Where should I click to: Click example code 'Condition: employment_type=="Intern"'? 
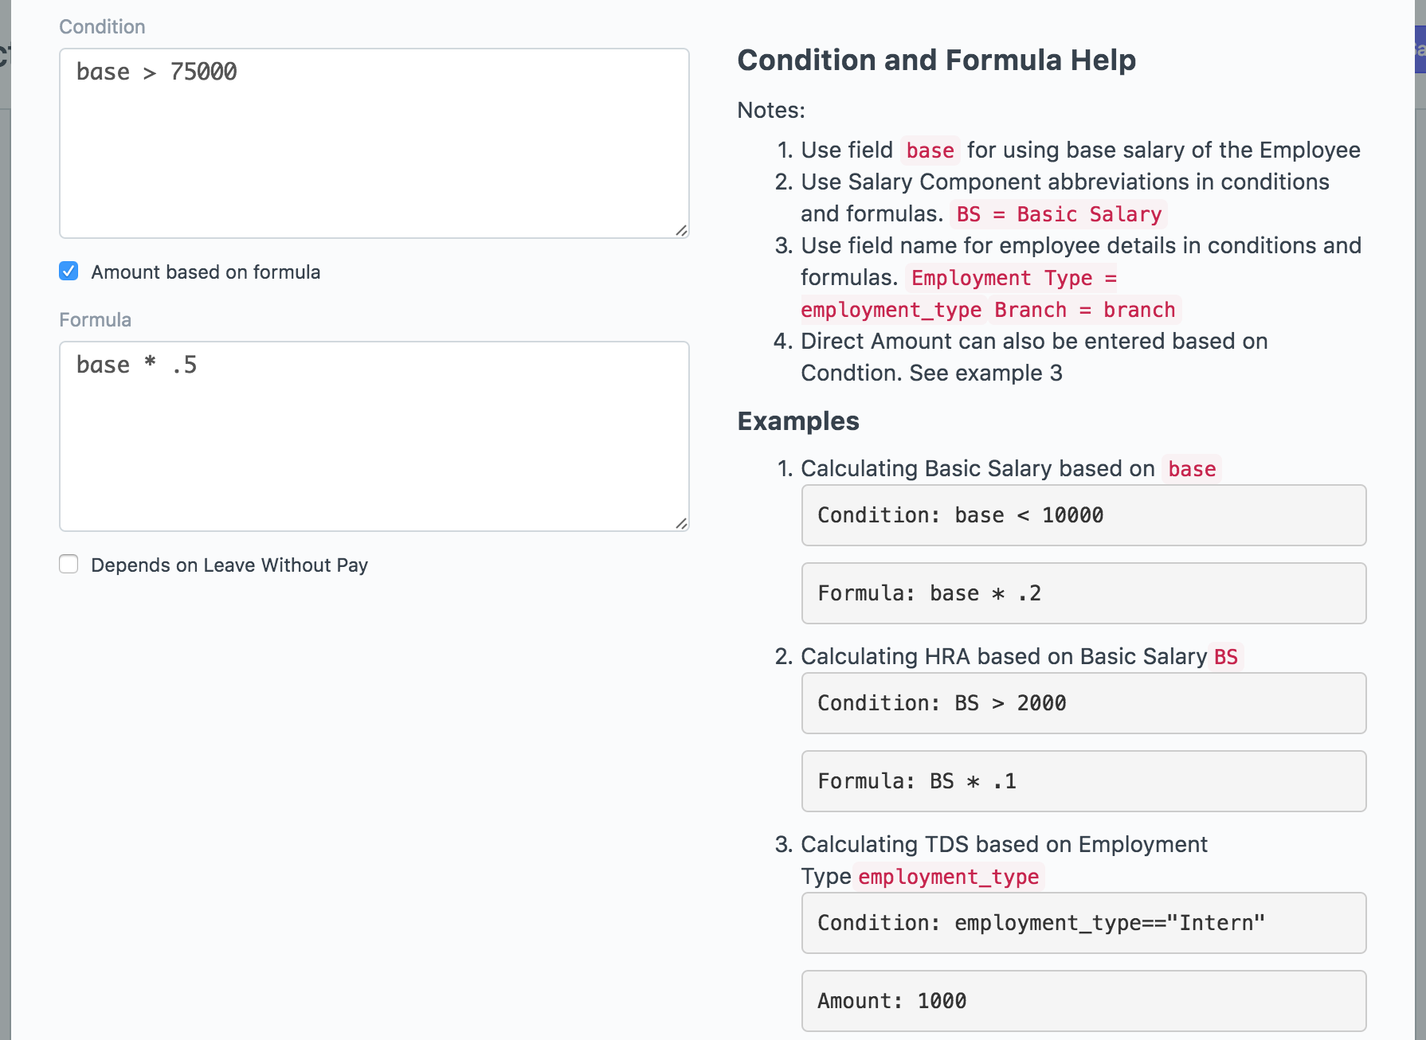click(x=1083, y=923)
